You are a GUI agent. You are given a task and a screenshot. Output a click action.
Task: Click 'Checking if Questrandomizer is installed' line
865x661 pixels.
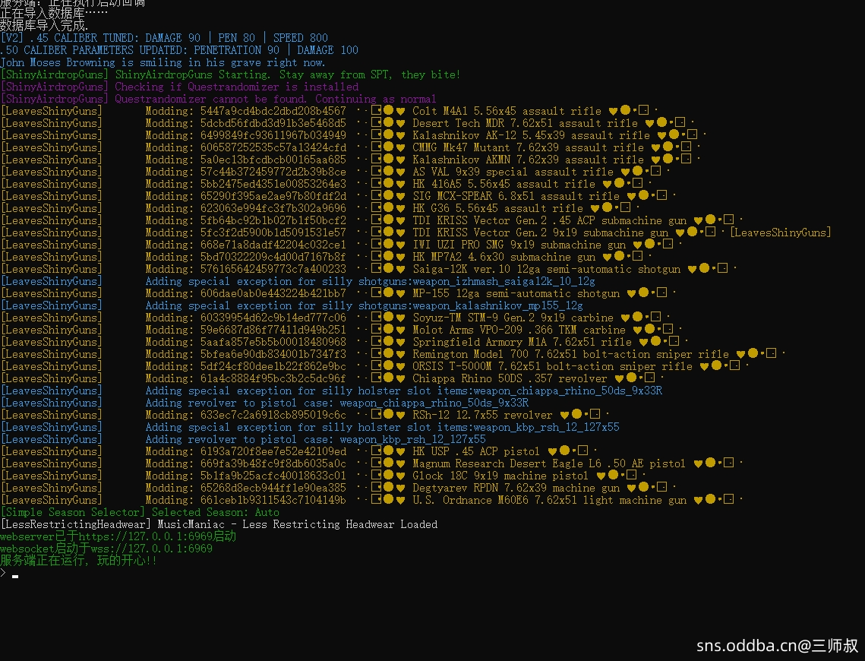[x=180, y=87]
